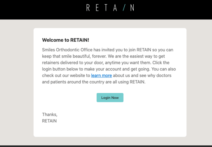Click the word forever in the paragraph
This screenshot has width=212, height=147.
tap(99, 56)
